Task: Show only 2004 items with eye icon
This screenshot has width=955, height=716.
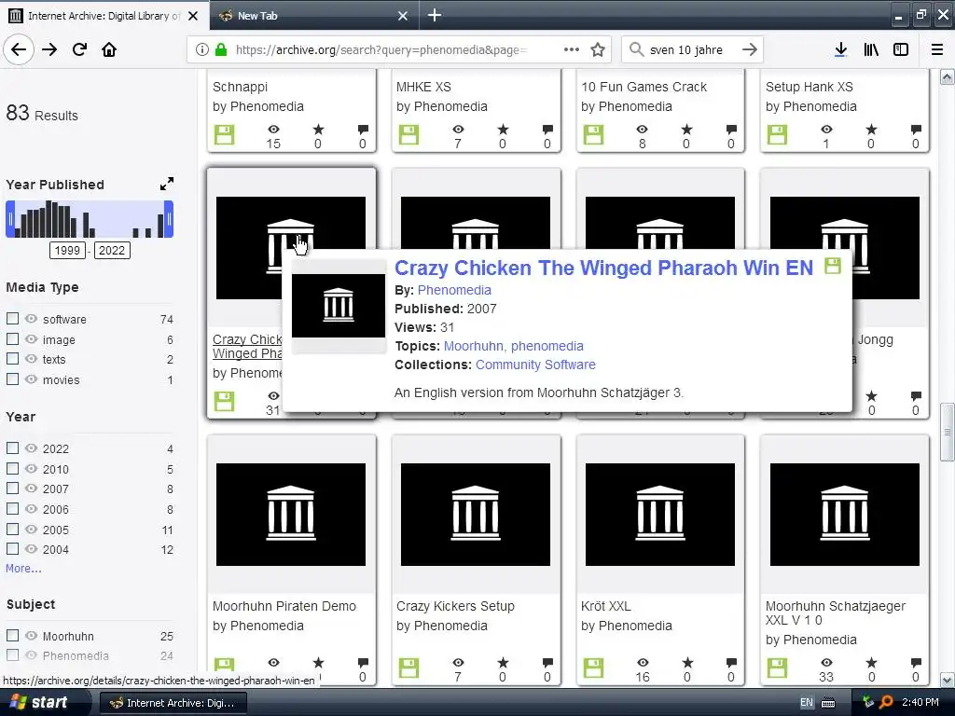Action: (31, 548)
